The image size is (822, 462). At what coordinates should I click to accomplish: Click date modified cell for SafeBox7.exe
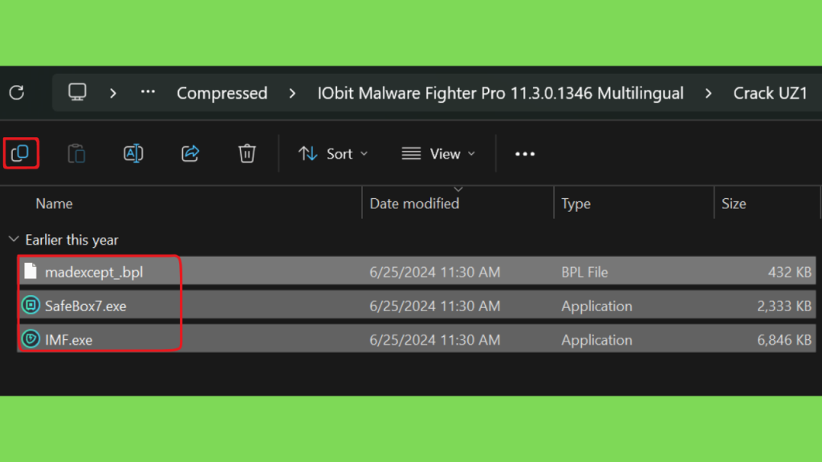434,306
